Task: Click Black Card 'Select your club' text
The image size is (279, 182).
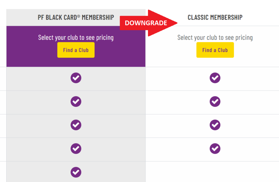Action: 76,38
